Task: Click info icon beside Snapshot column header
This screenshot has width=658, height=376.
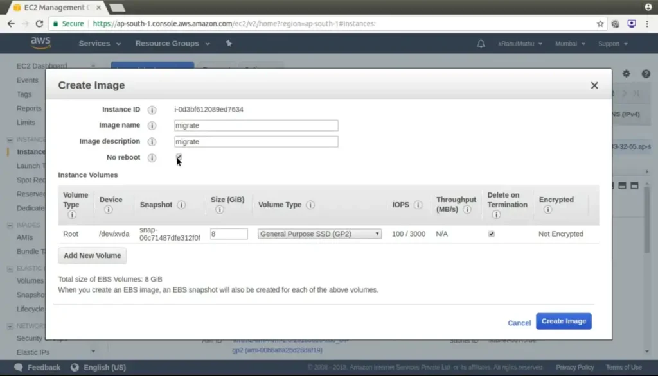Action: point(181,205)
